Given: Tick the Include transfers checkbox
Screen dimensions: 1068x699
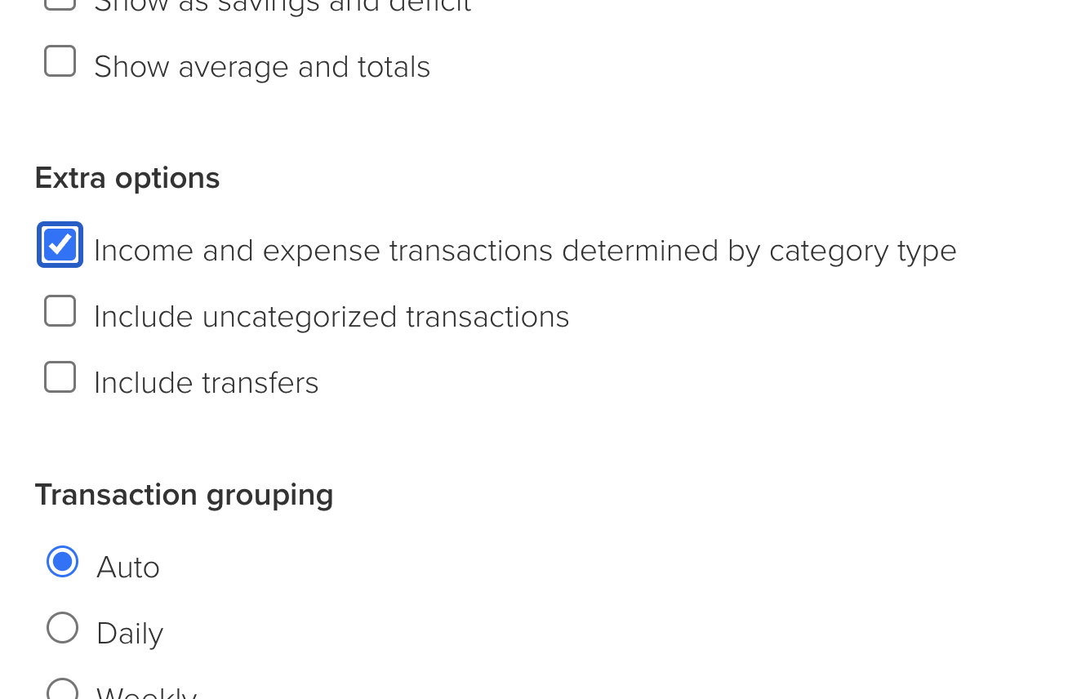Looking at the screenshot, I should (60, 377).
